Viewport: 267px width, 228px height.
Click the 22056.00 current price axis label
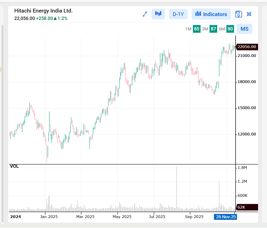pyautogui.click(x=247, y=47)
